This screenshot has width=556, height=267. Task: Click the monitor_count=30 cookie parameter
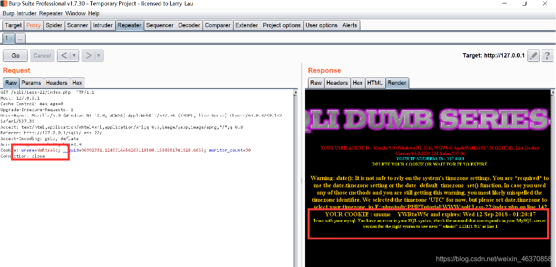point(230,150)
